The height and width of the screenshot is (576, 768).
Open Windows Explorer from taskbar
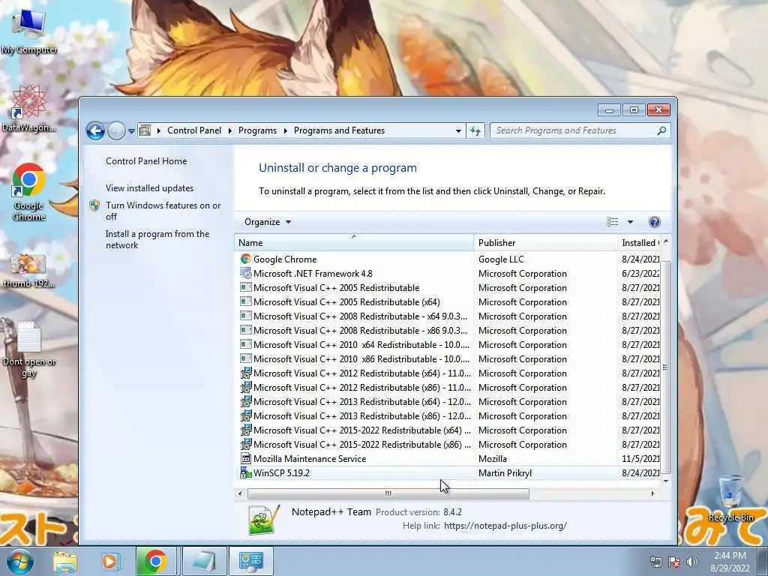(65, 561)
